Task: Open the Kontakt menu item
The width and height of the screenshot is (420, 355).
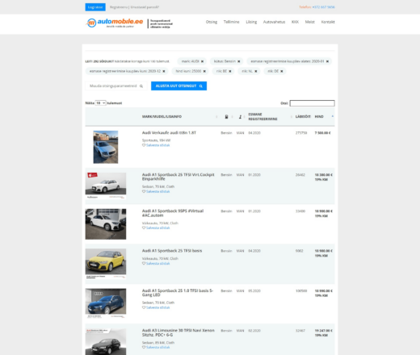Action: (x=328, y=22)
